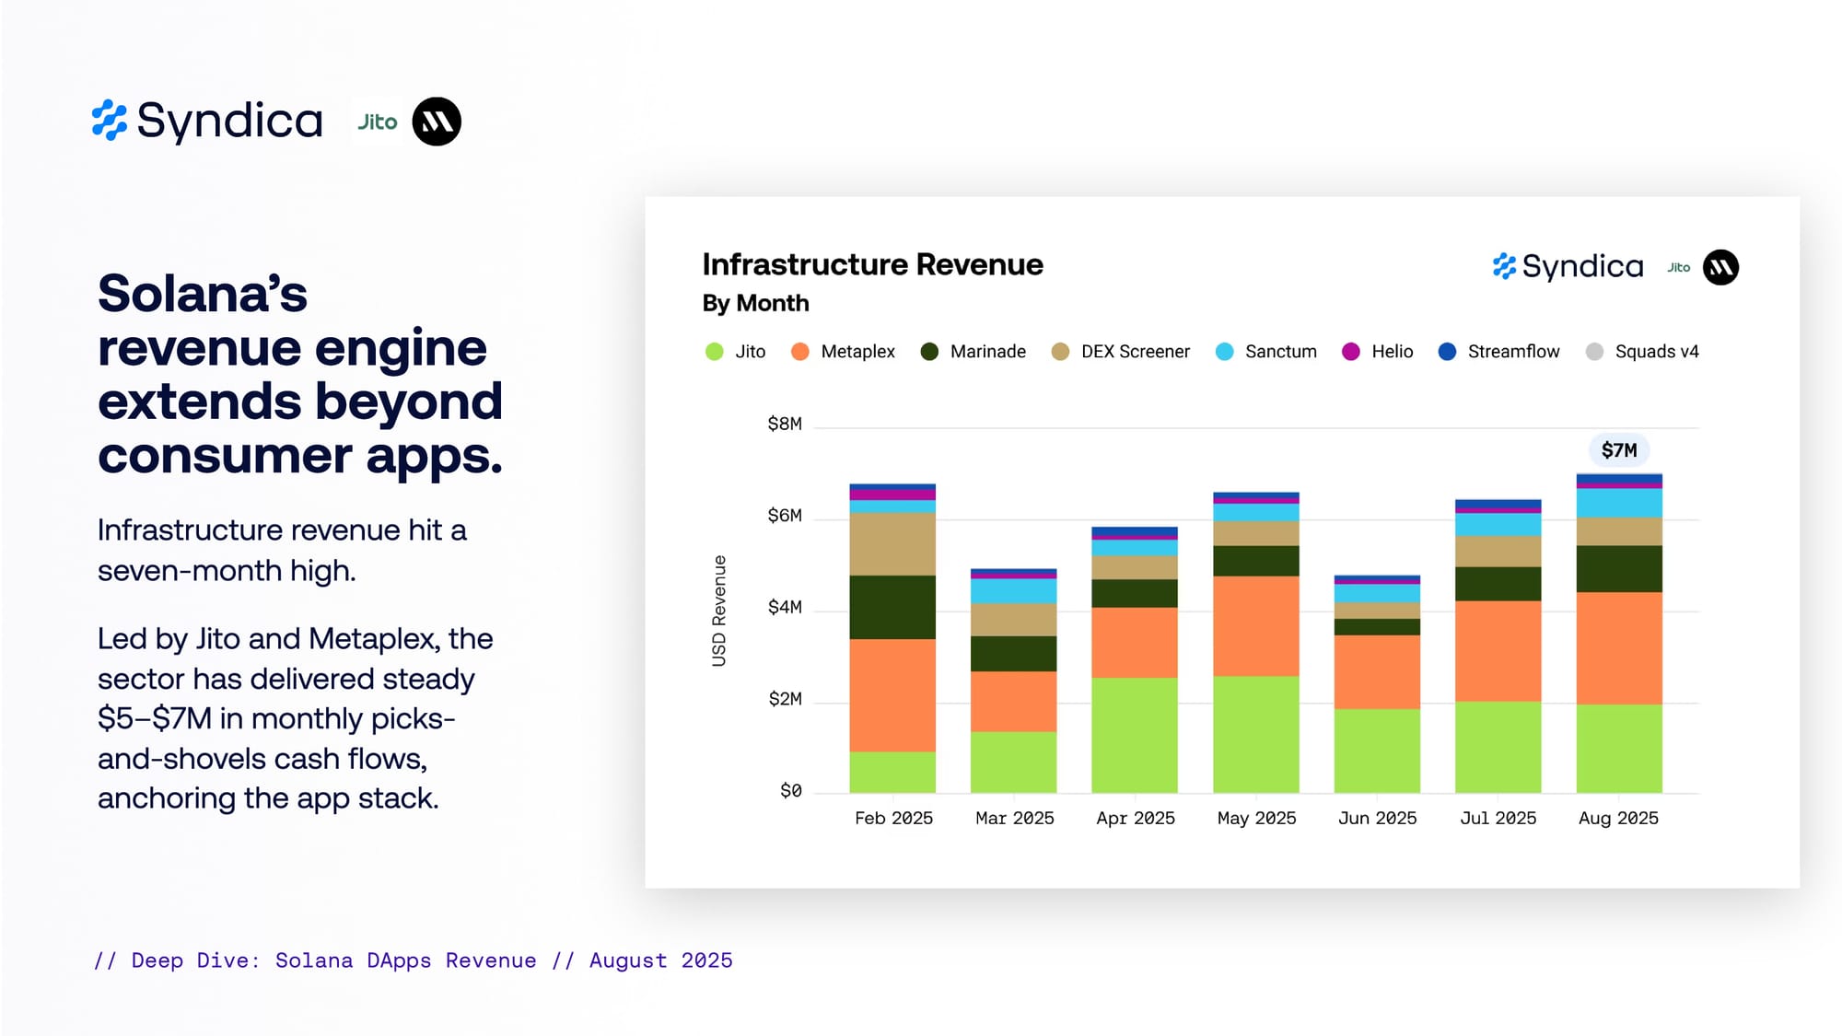Click the Aug 2025 axis label
This screenshot has width=1842, height=1036.
1618,818
